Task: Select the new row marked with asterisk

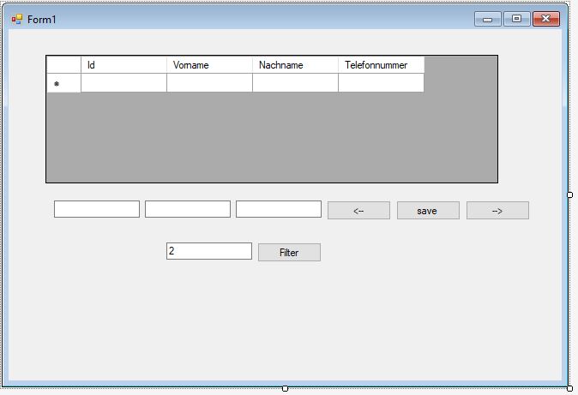Action: pos(63,83)
